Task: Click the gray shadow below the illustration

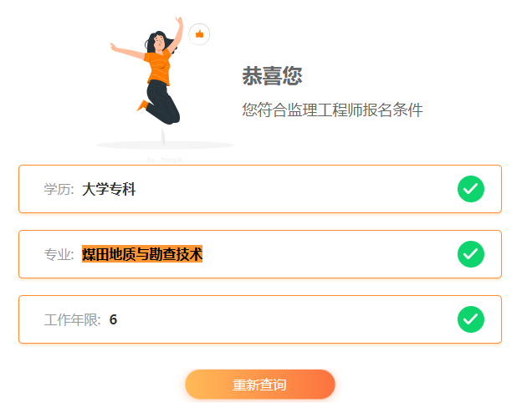Action: tap(165, 145)
